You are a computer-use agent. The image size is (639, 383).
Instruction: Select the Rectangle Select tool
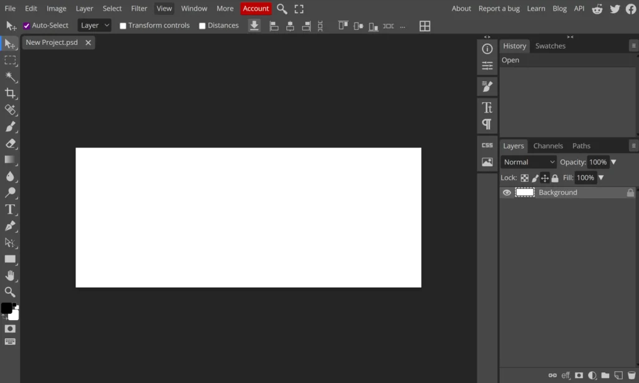point(10,60)
